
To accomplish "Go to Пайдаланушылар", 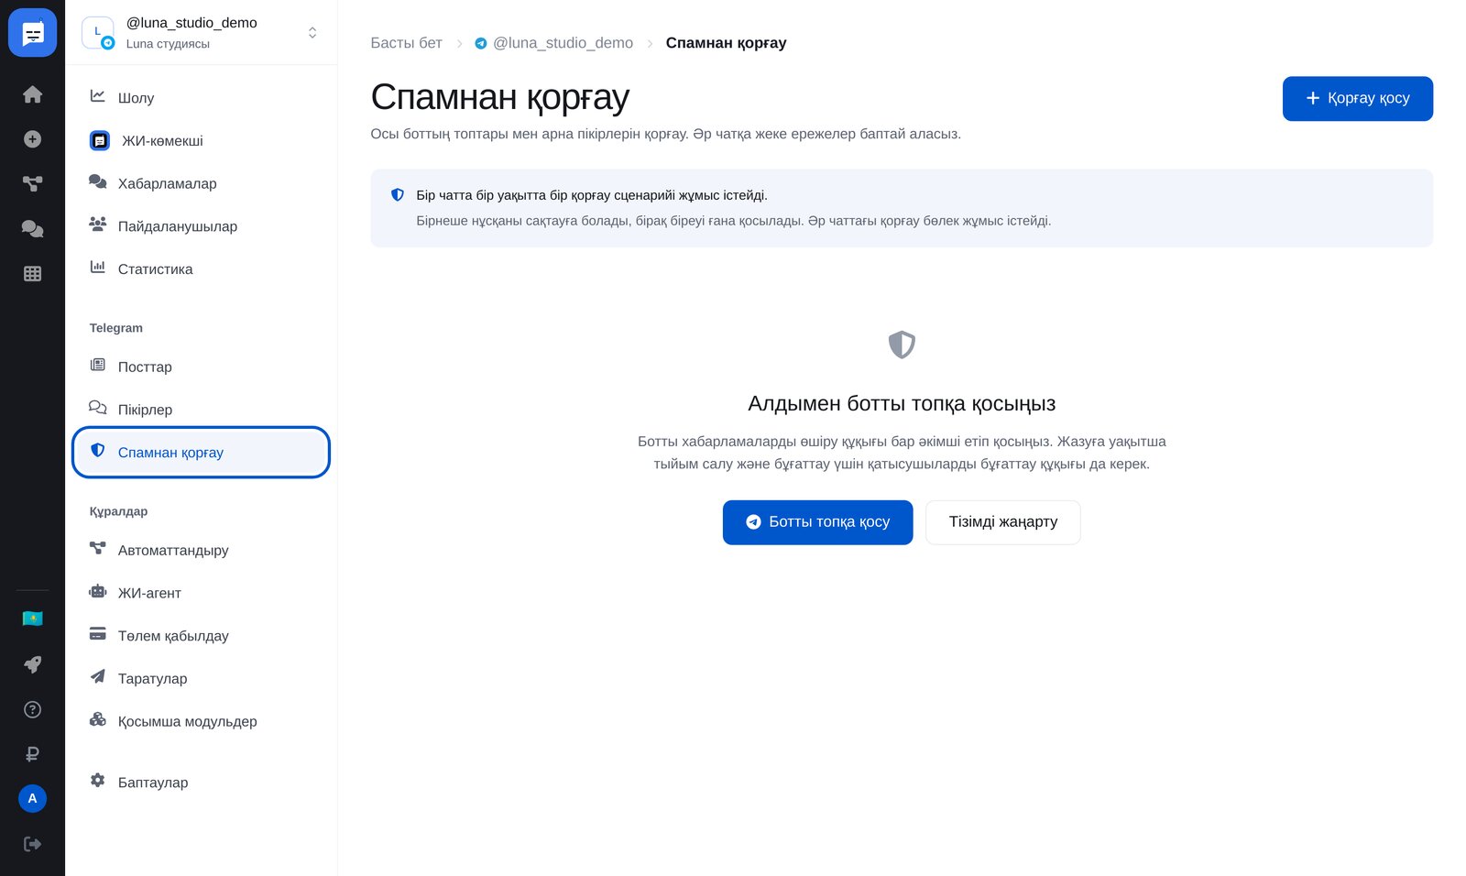I will tap(201, 226).
